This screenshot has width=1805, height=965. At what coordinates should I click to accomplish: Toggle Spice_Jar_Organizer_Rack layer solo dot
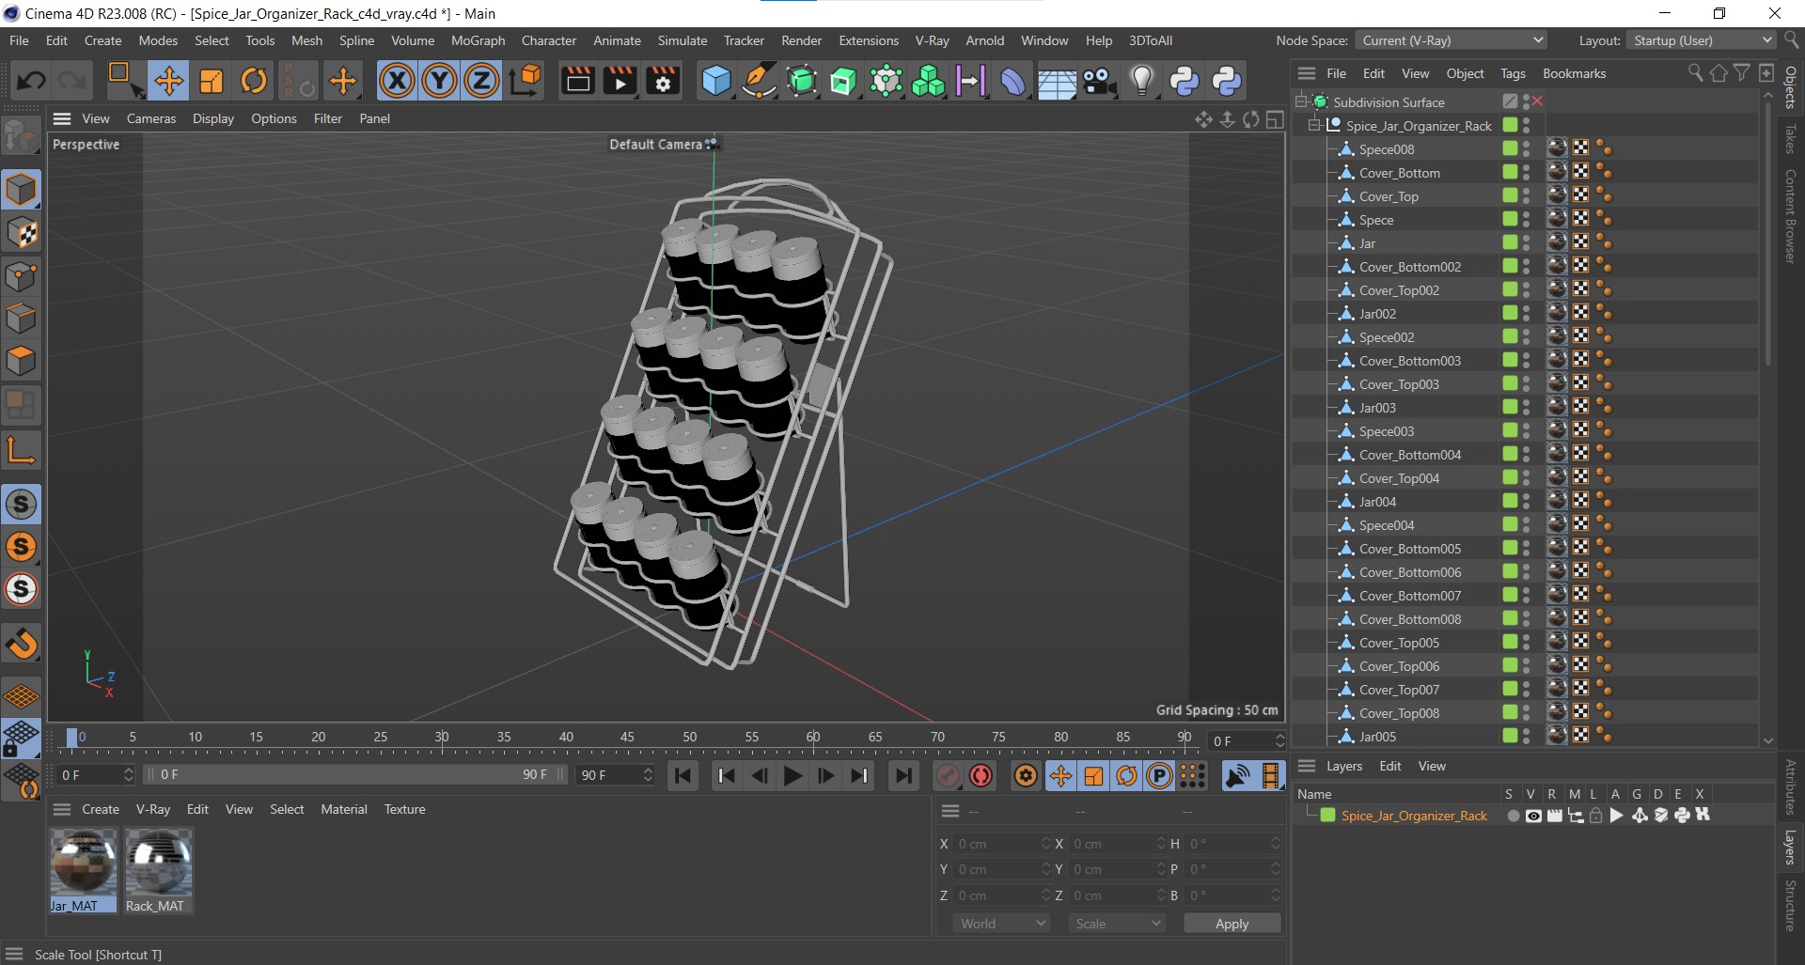click(1513, 816)
